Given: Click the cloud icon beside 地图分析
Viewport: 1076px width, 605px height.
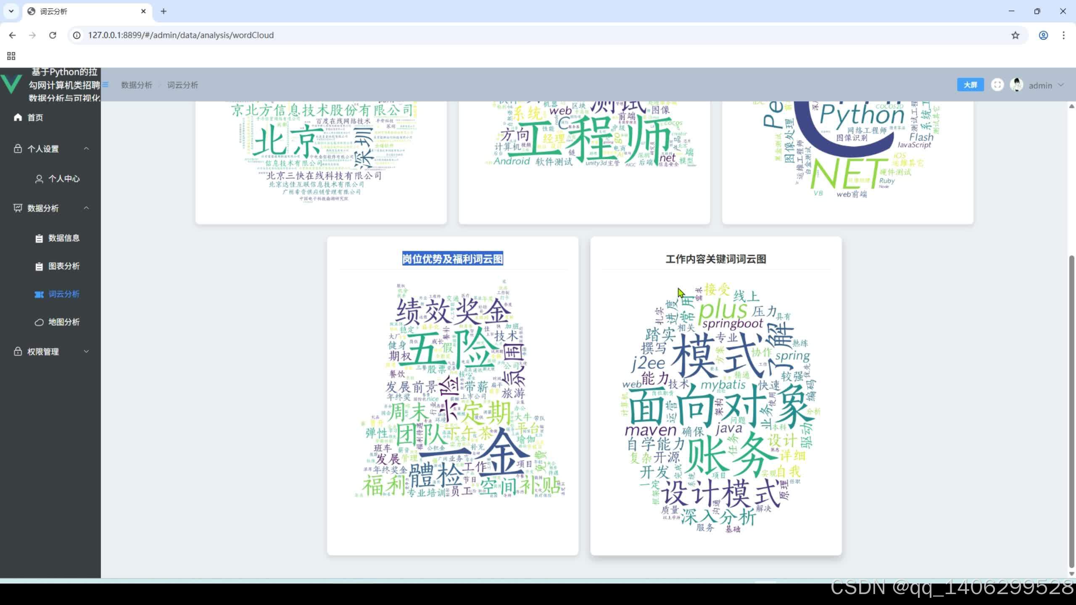Looking at the screenshot, I should [x=39, y=322].
